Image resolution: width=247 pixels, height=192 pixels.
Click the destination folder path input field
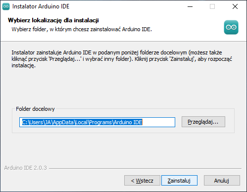97,122
